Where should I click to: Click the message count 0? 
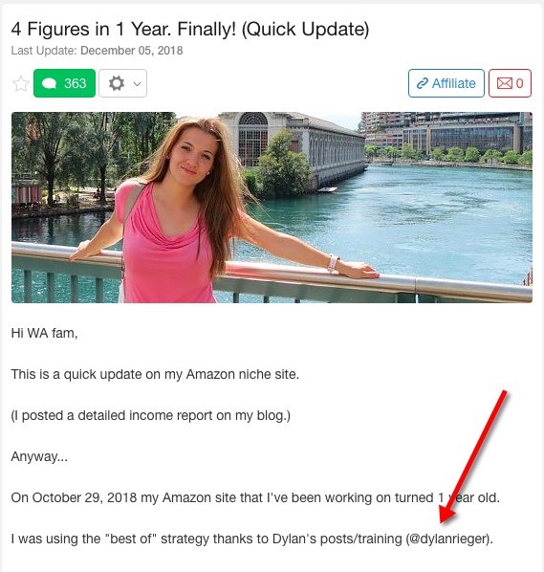[x=519, y=83]
